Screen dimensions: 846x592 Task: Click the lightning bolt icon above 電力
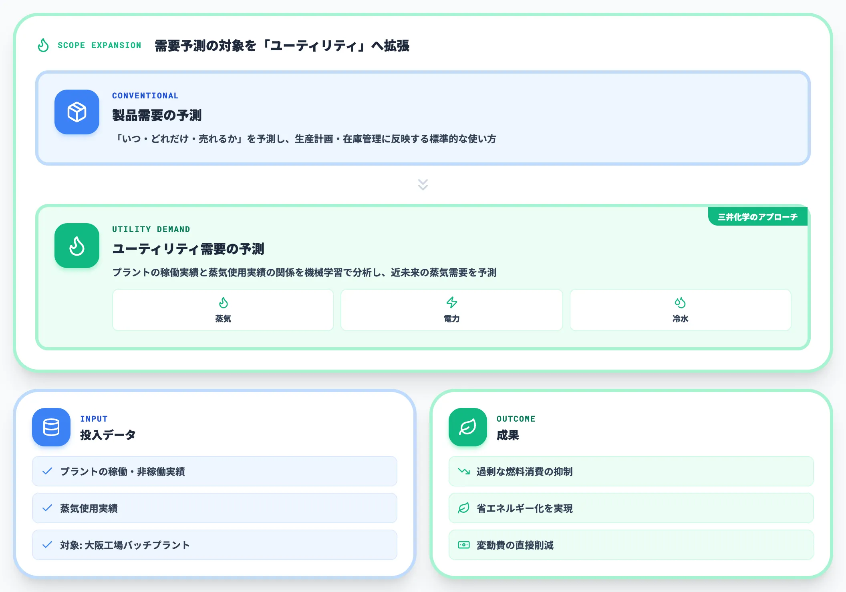point(452,303)
